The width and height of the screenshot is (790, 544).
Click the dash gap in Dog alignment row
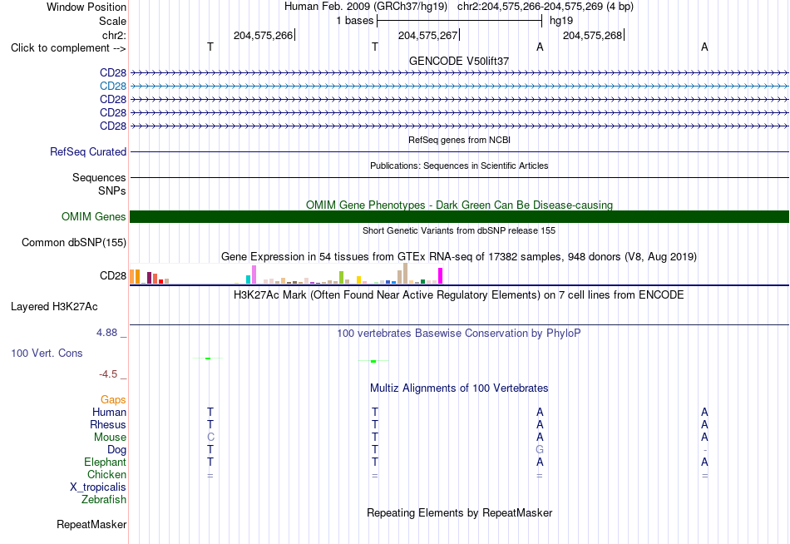point(705,450)
